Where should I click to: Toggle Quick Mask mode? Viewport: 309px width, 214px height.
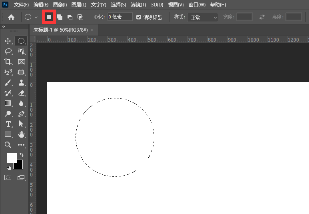pyautogui.click(x=8, y=177)
